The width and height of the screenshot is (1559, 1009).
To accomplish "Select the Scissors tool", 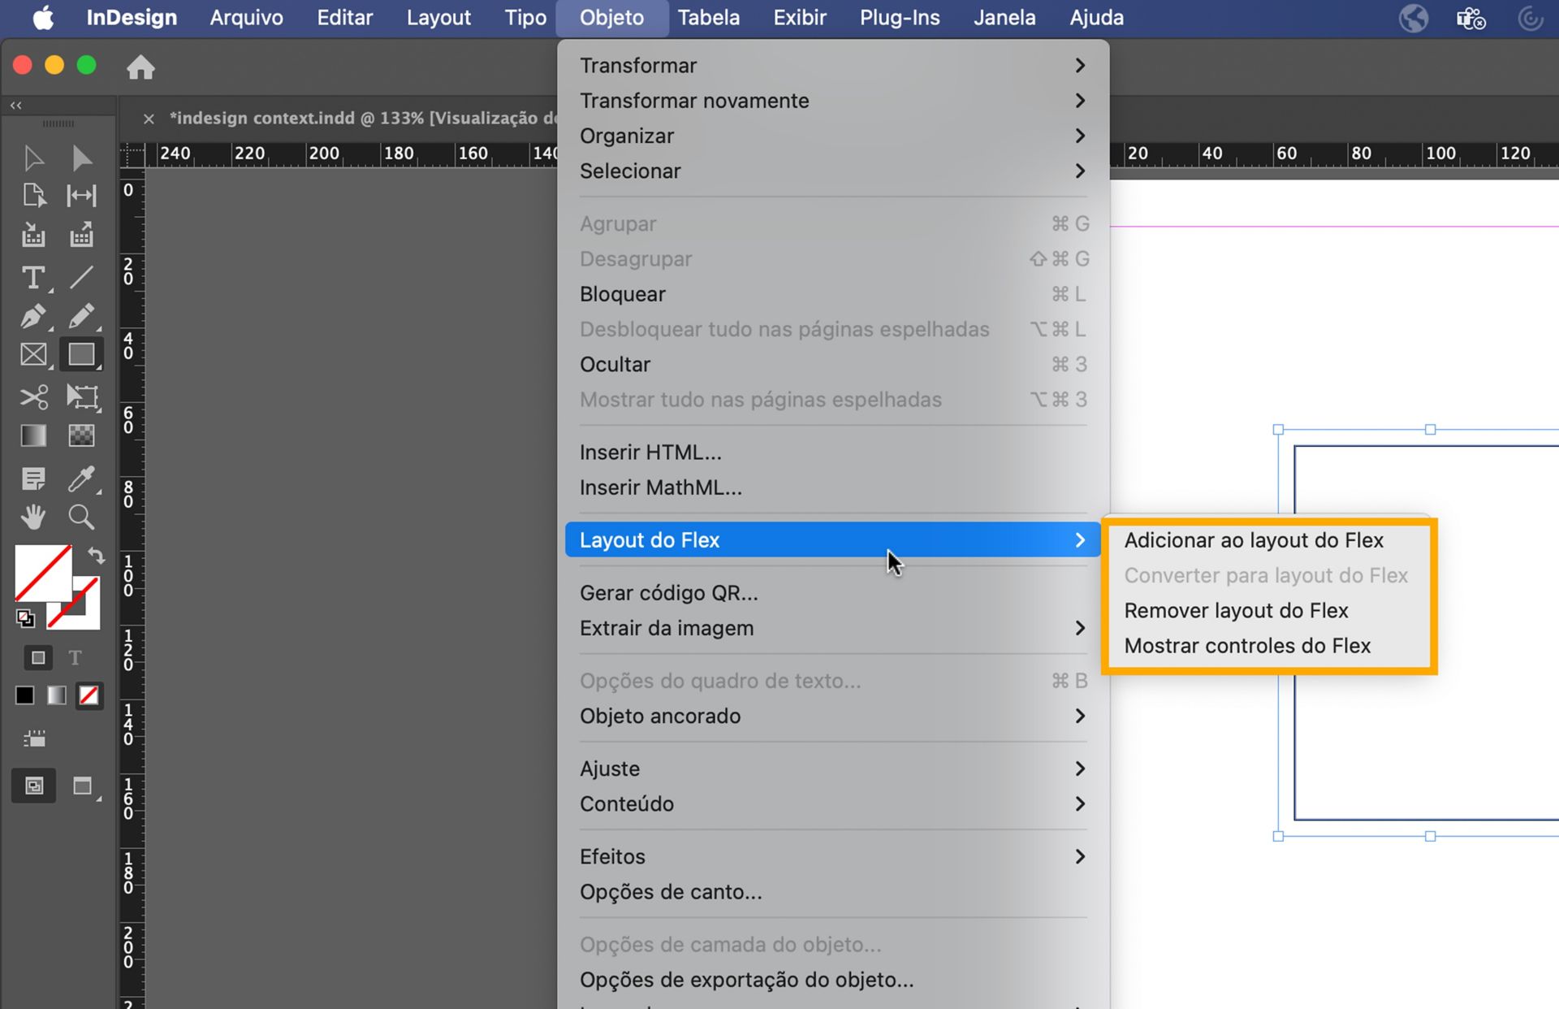I will pos(33,397).
